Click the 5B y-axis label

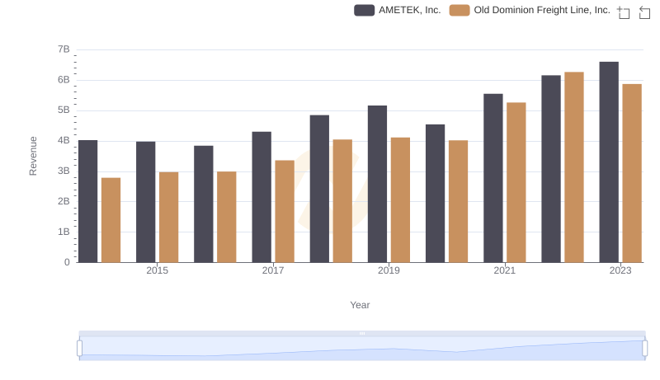(x=64, y=110)
